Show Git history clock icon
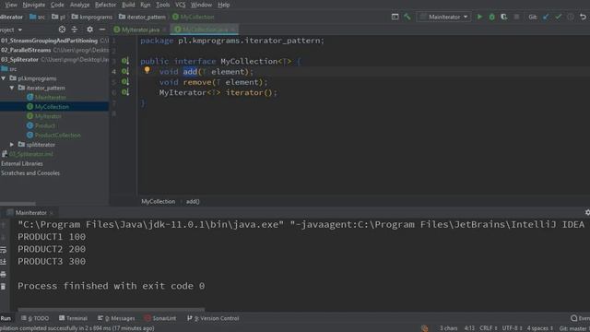This screenshot has width=590, height=332. click(571, 17)
